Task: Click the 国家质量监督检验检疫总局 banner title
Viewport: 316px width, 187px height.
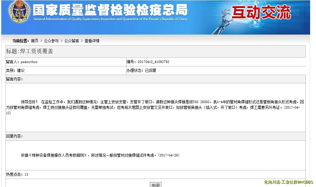Action: pyautogui.click(x=110, y=10)
